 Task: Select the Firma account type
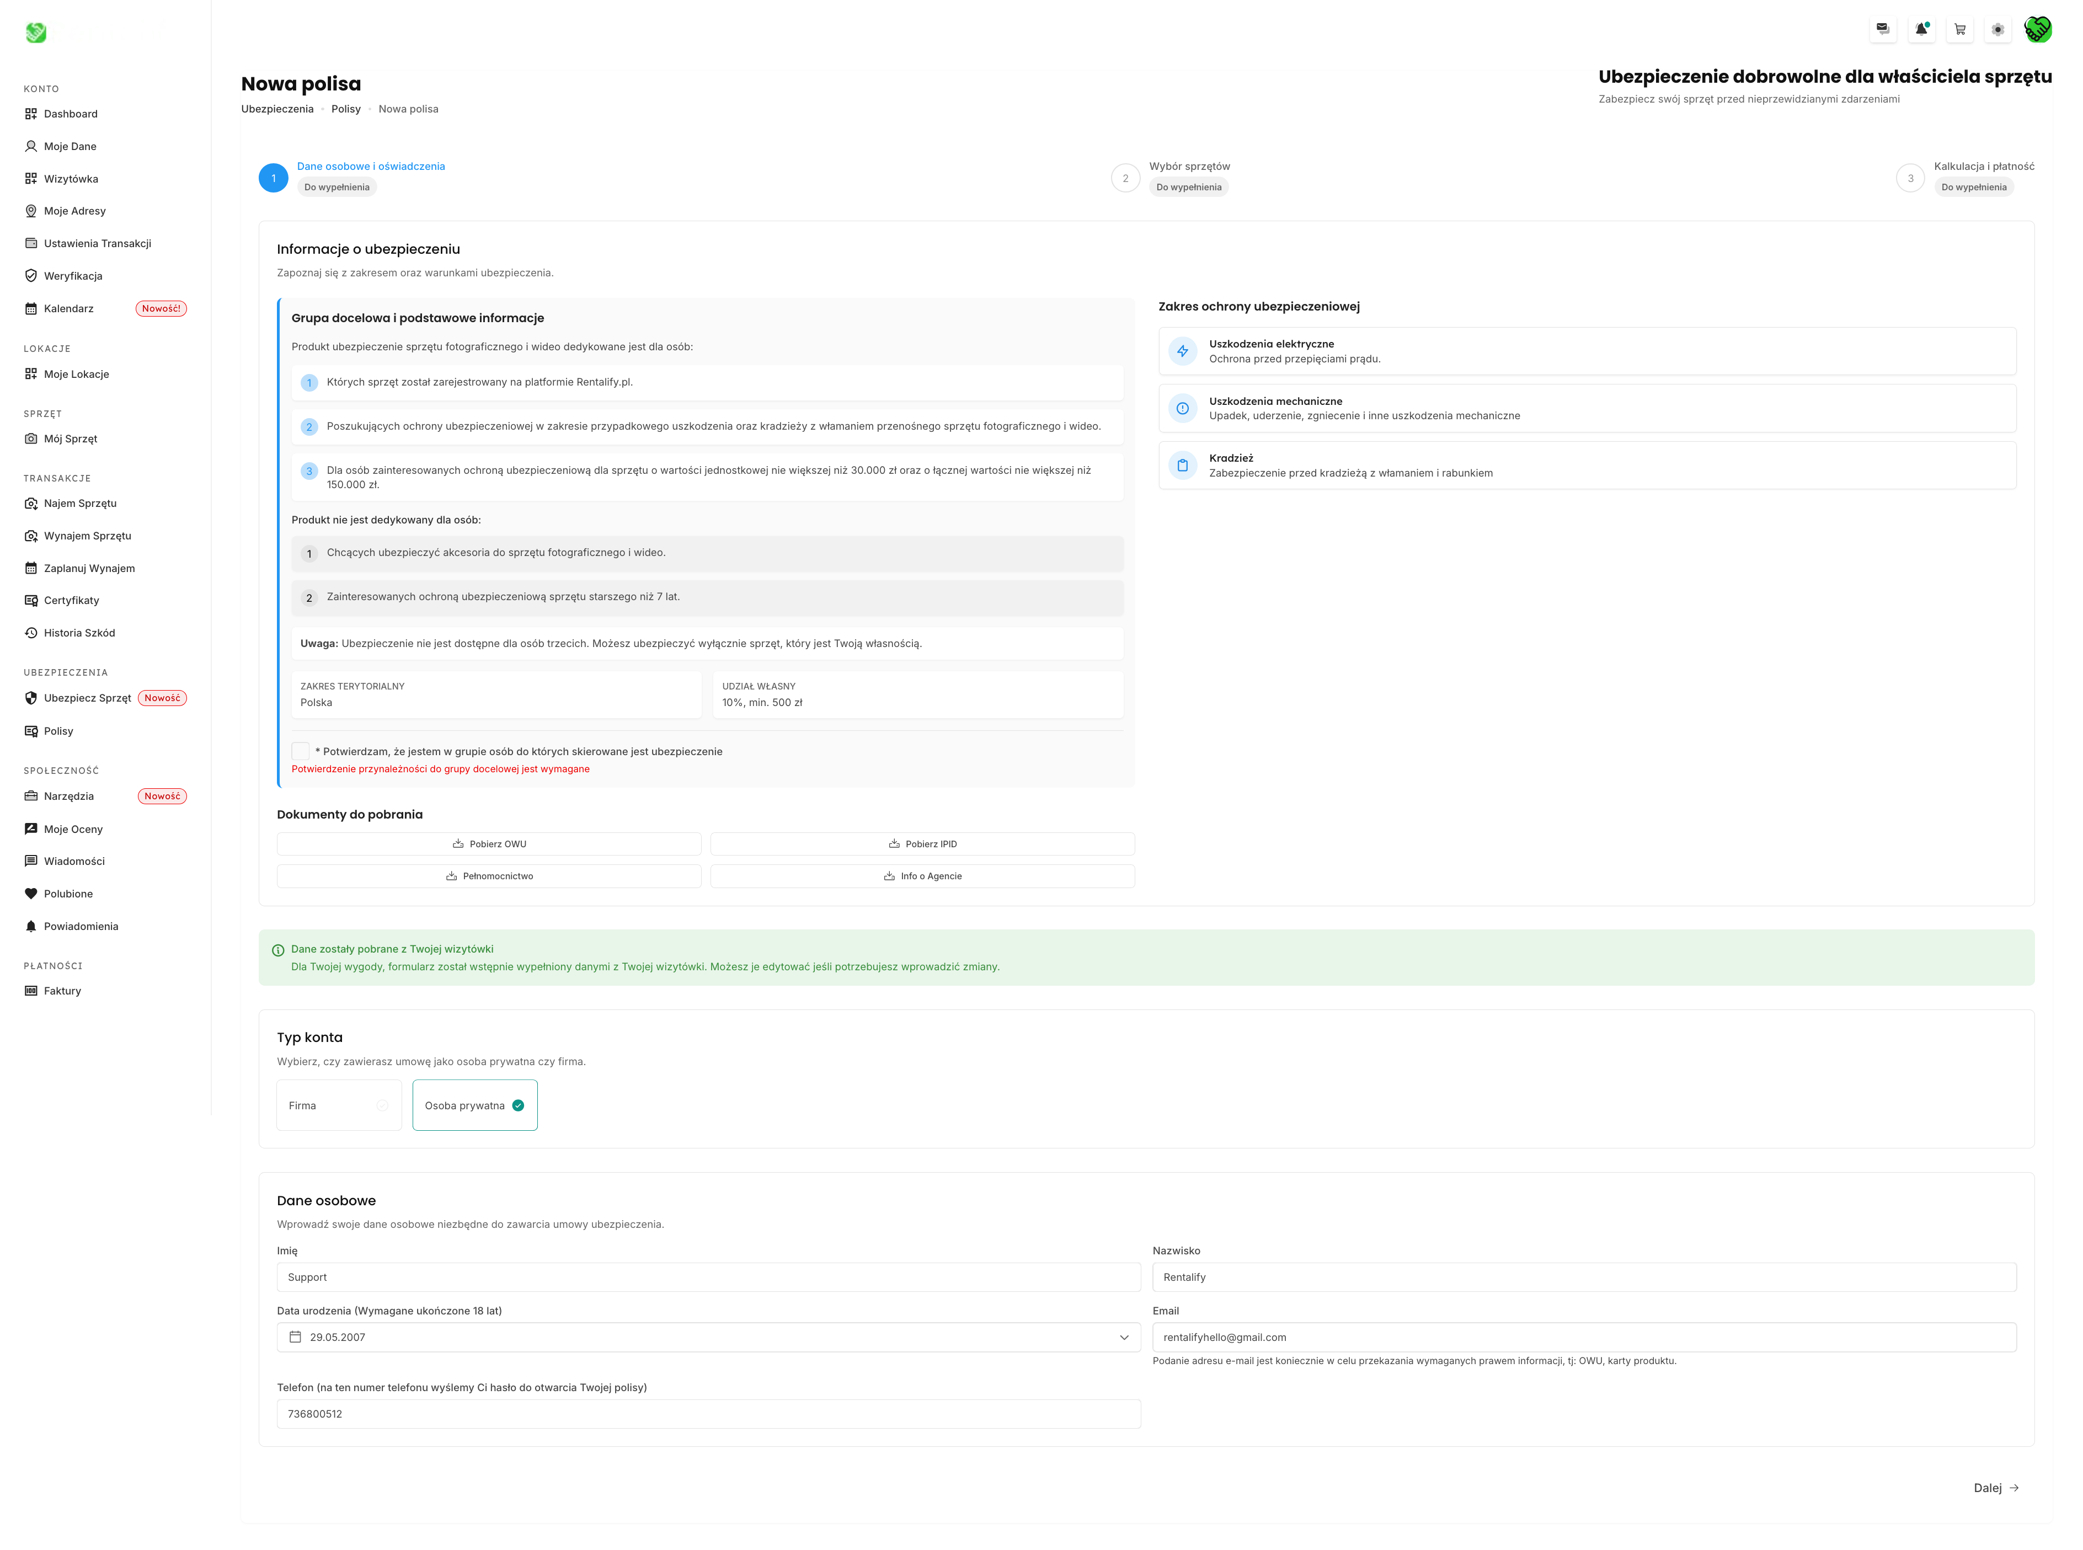click(x=339, y=1105)
